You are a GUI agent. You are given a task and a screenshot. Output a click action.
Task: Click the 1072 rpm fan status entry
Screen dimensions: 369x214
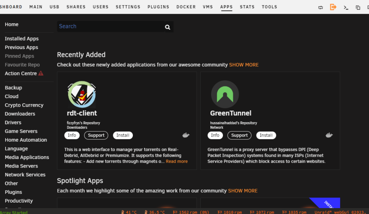262,212
